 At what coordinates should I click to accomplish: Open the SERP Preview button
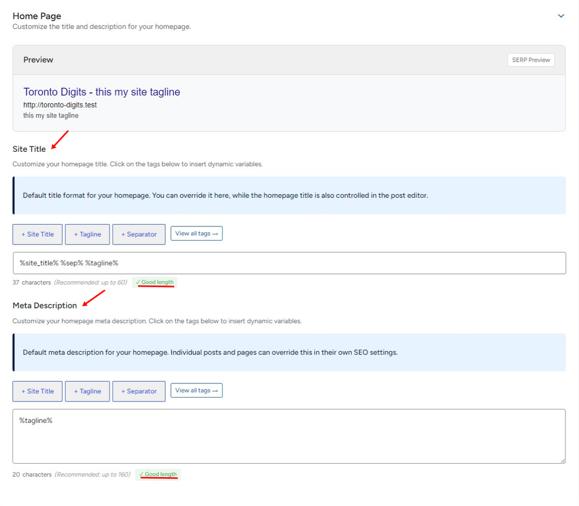point(530,60)
